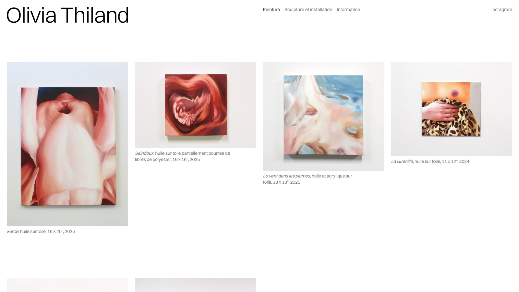519x292 pixels.
Task: Open the Information page
Action: pos(348,9)
